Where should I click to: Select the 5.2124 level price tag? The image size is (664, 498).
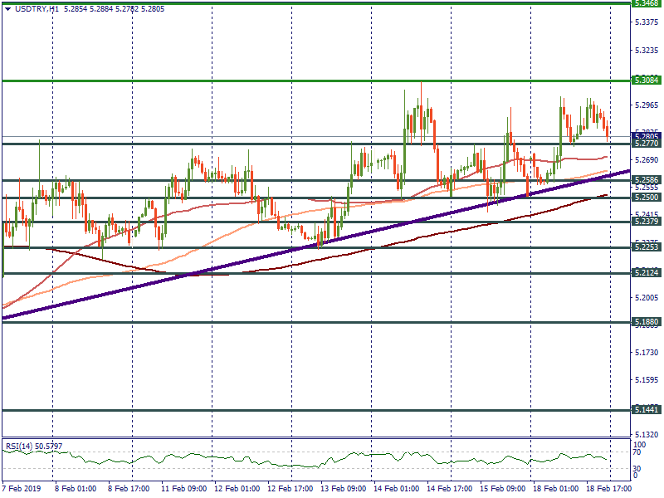click(647, 273)
